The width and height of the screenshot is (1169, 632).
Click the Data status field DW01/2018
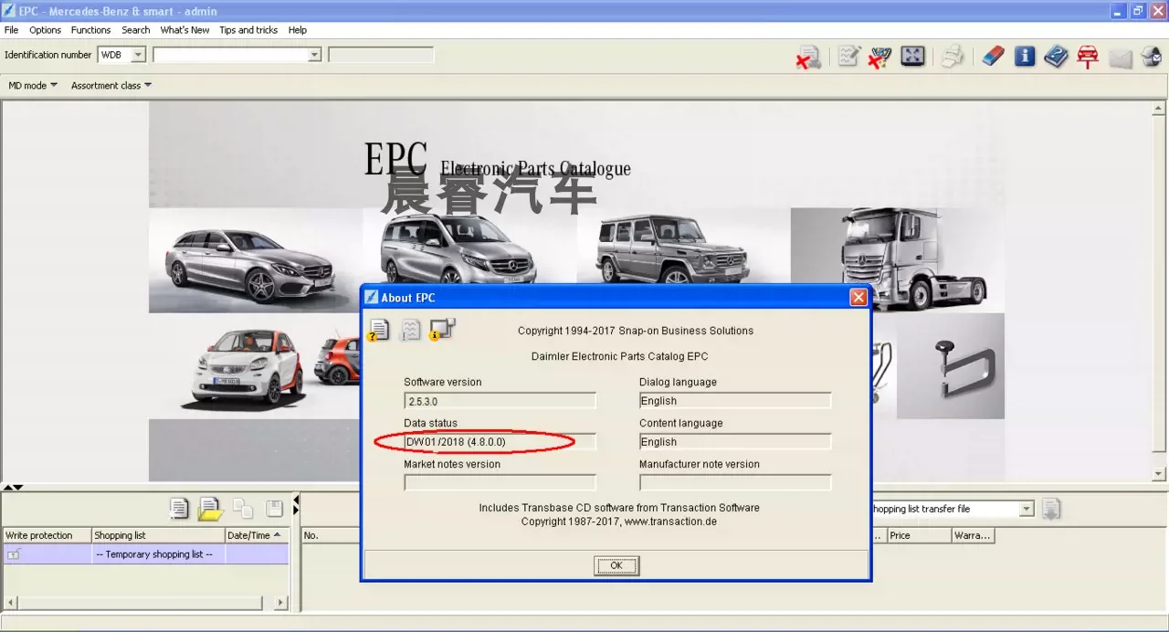500,442
